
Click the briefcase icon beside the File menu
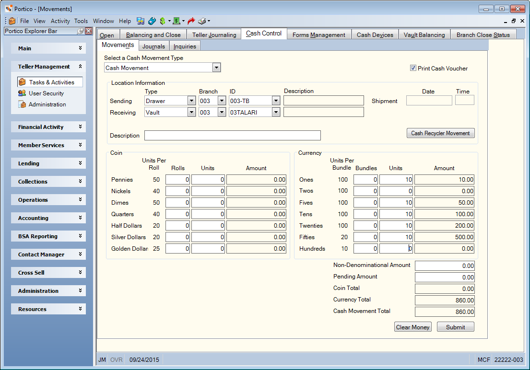coord(12,21)
